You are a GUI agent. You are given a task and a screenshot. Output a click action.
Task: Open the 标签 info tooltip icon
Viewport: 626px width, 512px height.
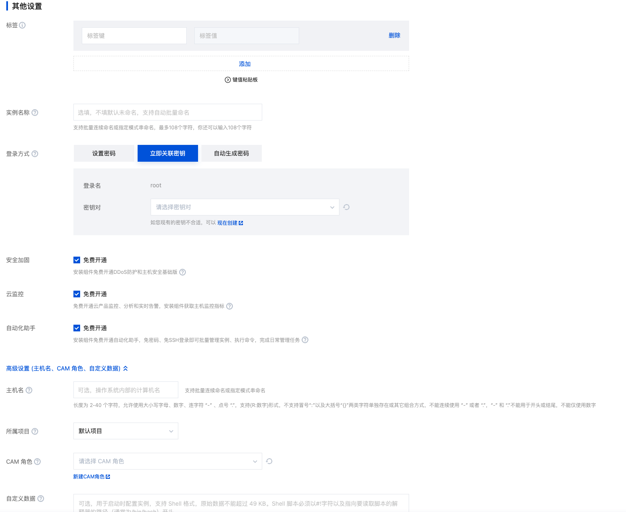coord(23,25)
